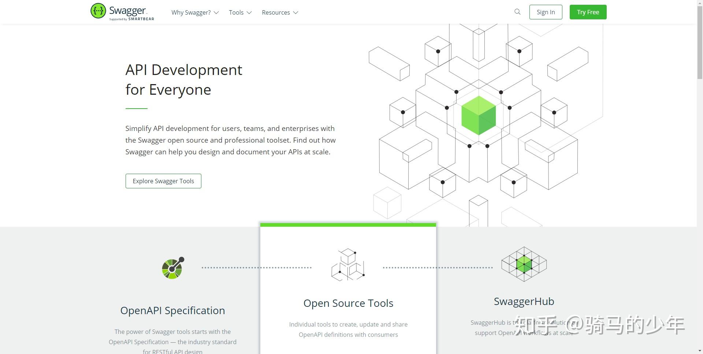This screenshot has height=354, width=703.
Task: Expand the Resources menu
Action: pos(280,12)
